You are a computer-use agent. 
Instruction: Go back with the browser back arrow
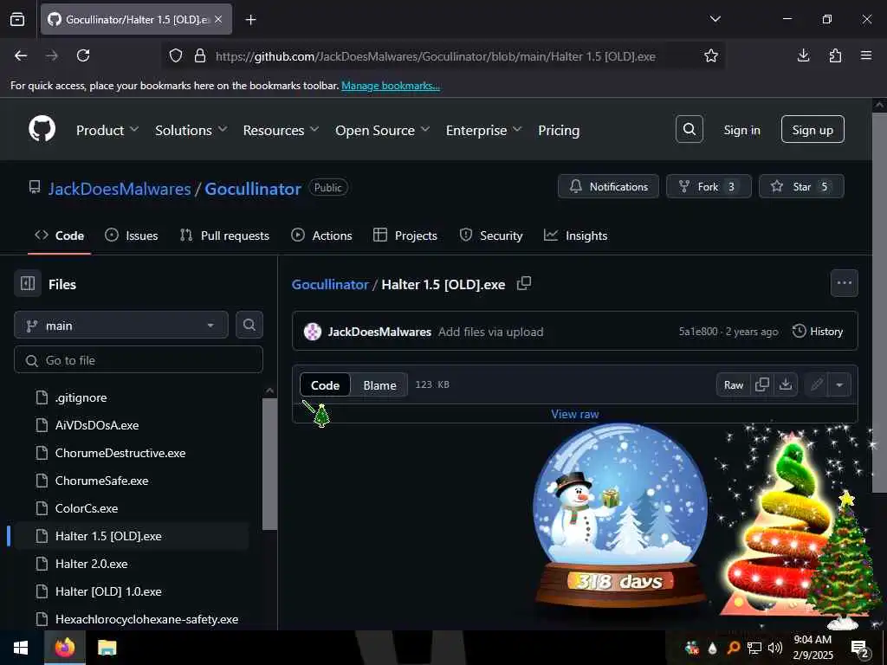(21, 55)
